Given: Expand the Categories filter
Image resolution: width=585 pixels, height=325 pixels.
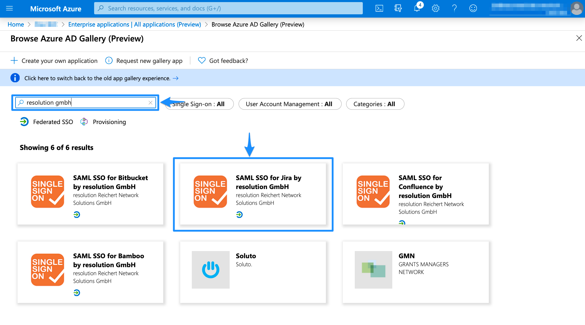Looking at the screenshot, I should click(x=375, y=104).
